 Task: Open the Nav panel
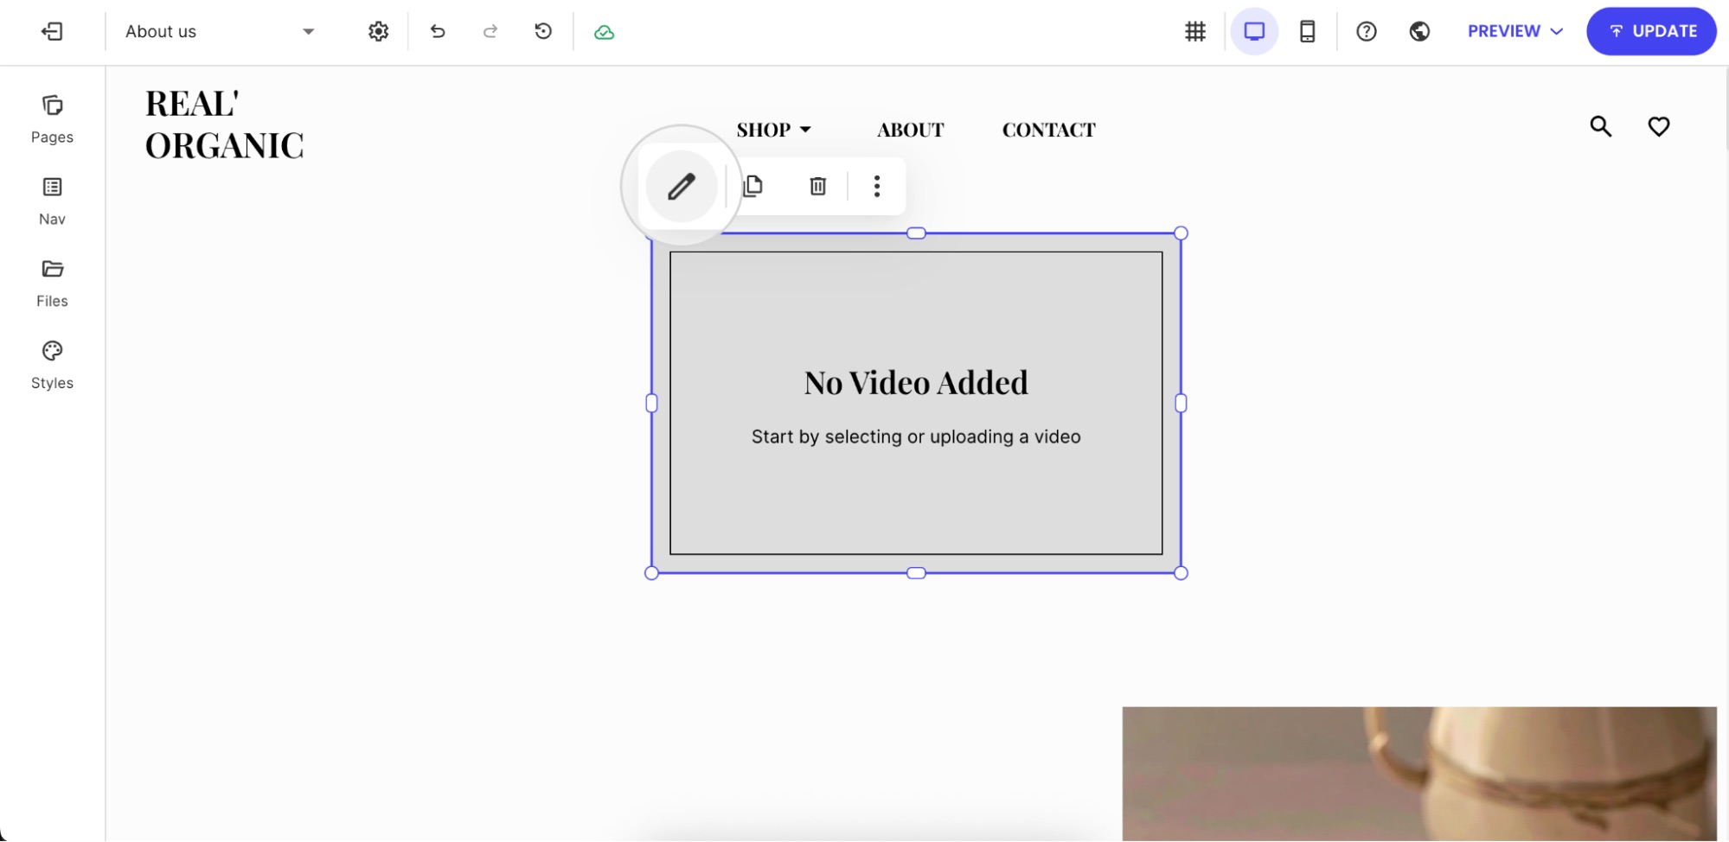tap(52, 201)
